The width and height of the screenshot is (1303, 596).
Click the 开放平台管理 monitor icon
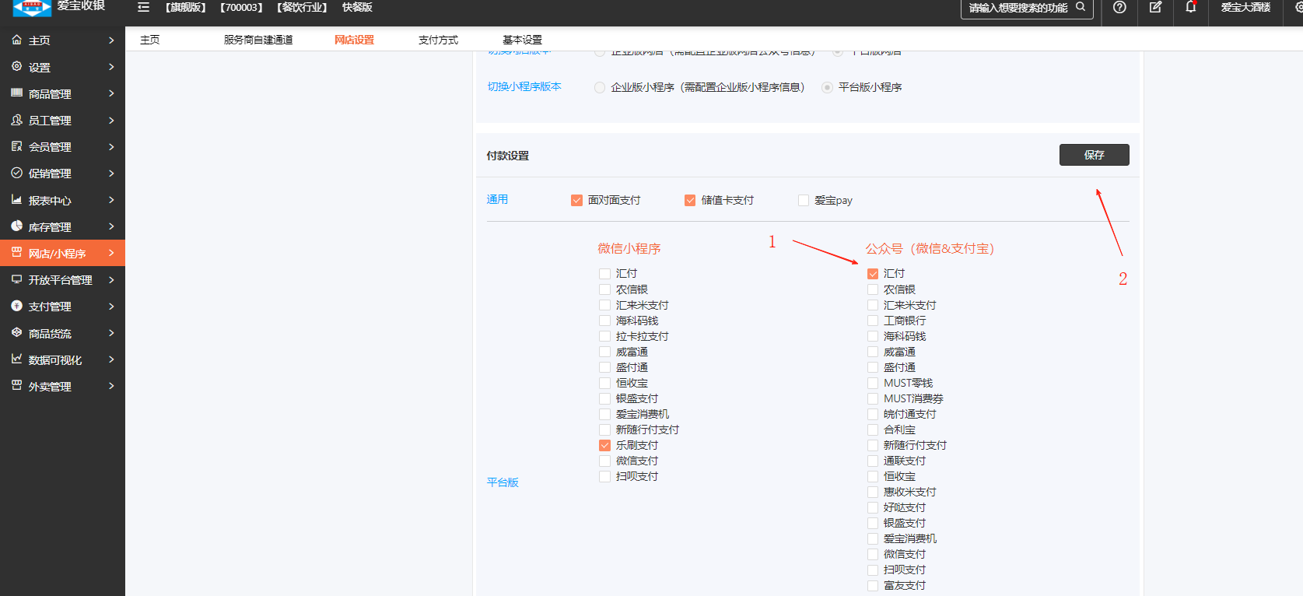pos(16,279)
